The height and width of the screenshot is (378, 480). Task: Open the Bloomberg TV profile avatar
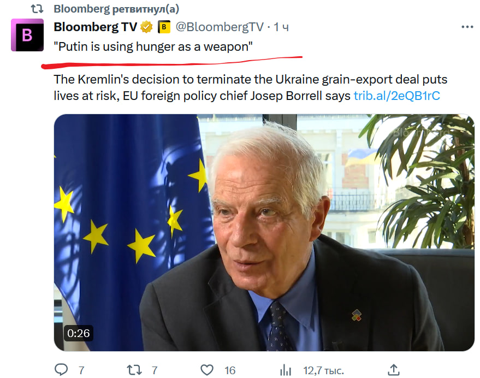27,35
